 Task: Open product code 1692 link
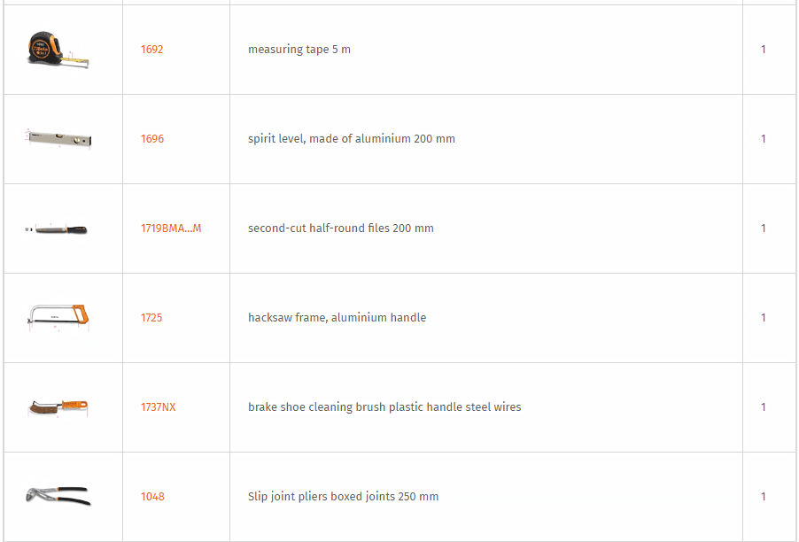pyautogui.click(x=151, y=50)
